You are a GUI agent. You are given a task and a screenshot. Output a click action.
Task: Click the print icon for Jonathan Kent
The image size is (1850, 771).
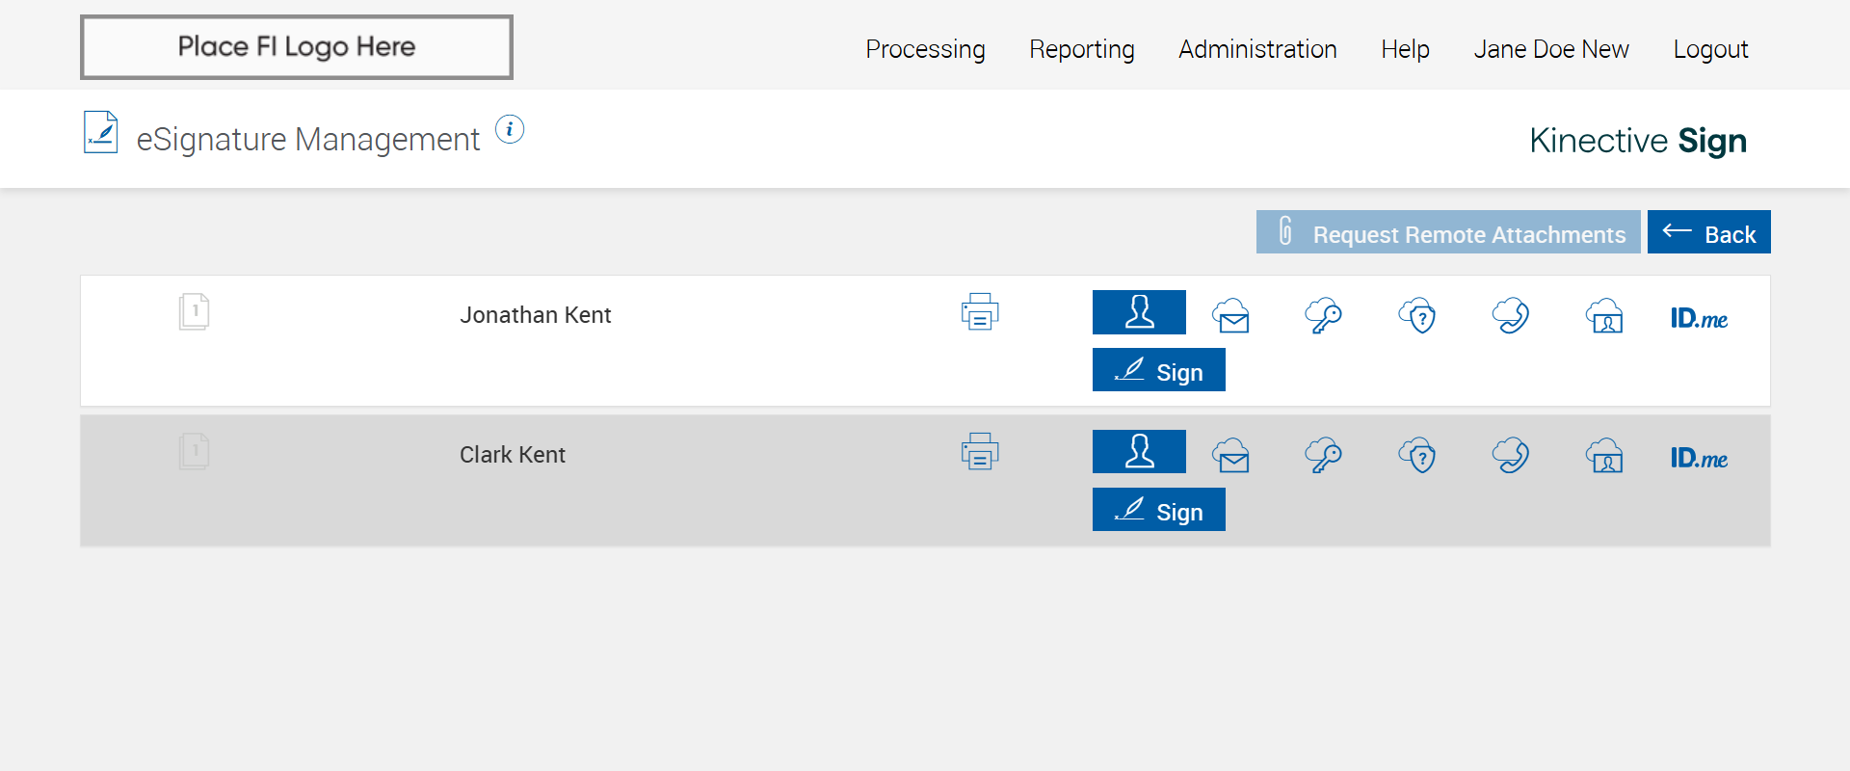[x=980, y=312]
